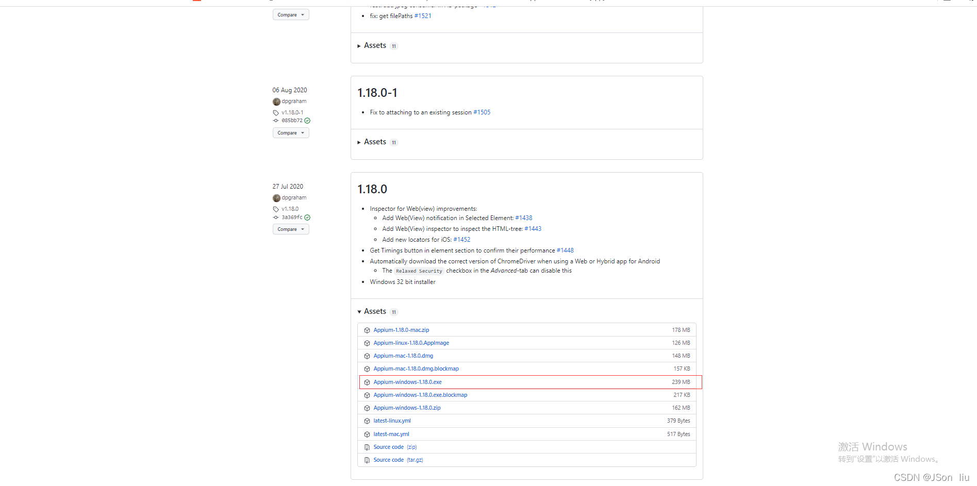The height and width of the screenshot is (486, 977).
Task: Open issue #1443 link
Action: [533, 229]
